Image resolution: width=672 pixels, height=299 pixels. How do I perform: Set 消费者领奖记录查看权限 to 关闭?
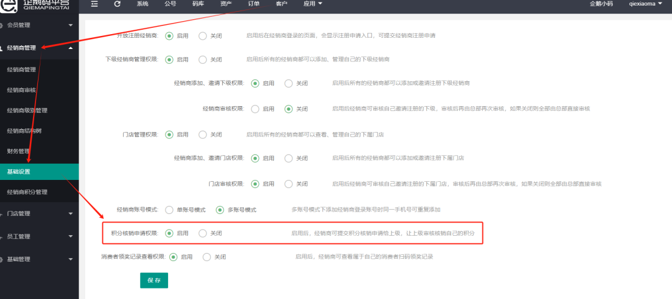tap(207, 257)
